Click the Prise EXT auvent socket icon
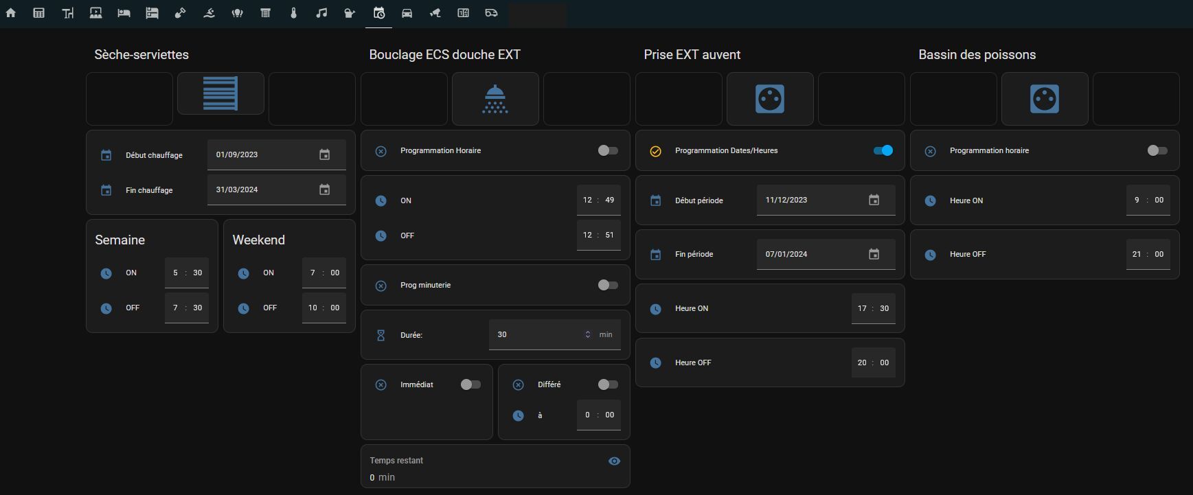1193x495 pixels. pos(770,99)
